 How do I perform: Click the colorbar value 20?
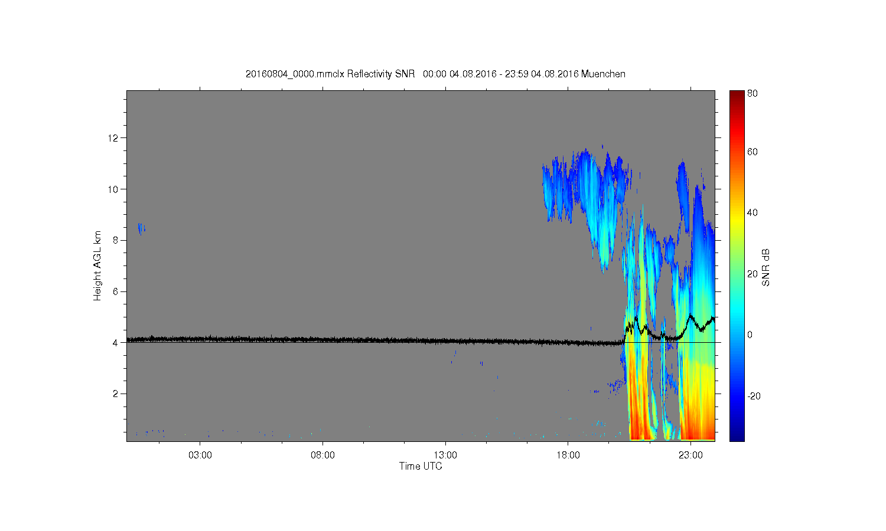[753, 274]
